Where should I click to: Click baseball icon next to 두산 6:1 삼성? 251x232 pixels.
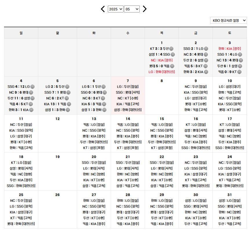[240, 66]
